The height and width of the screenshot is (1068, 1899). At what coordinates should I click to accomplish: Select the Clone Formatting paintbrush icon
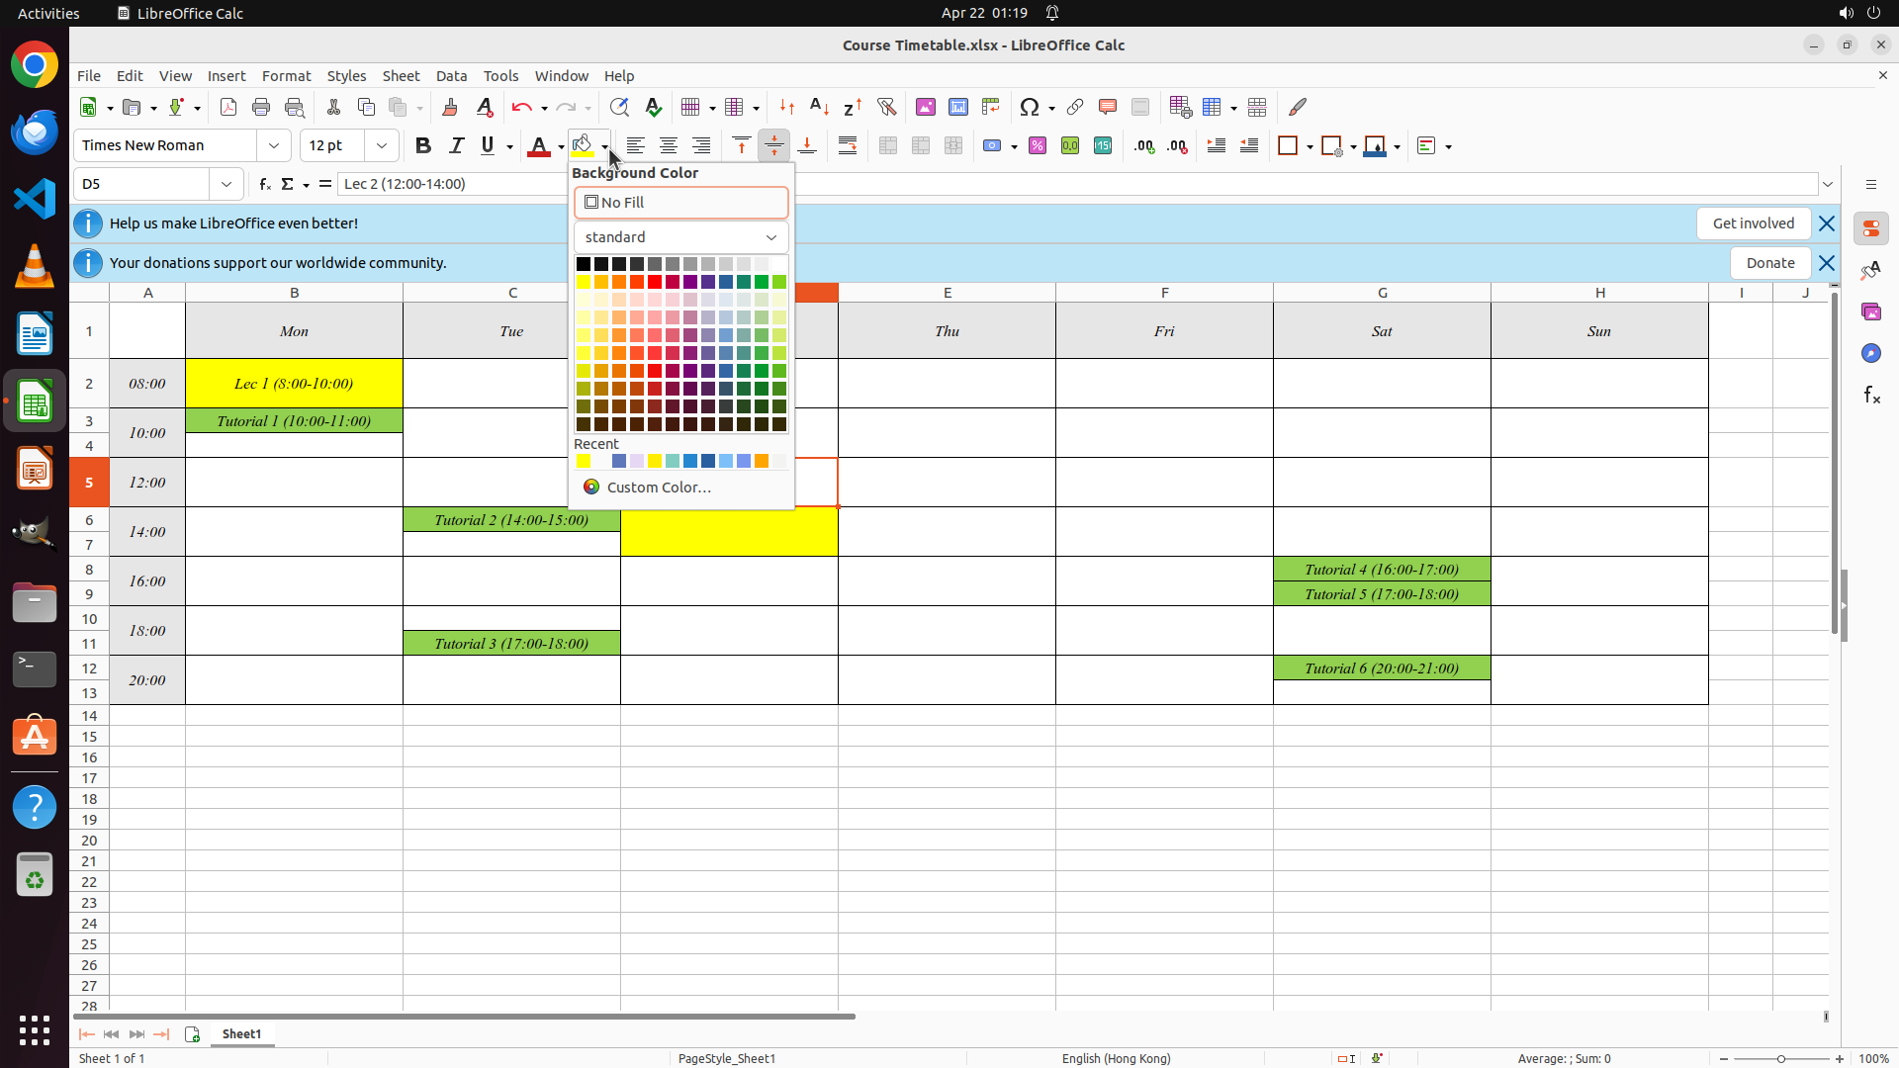pyautogui.click(x=450, y=107)
